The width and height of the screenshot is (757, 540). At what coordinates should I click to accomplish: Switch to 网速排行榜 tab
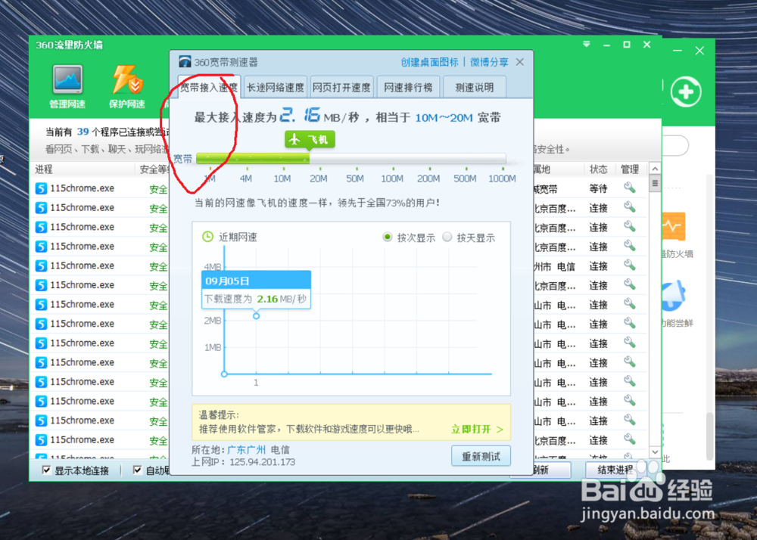(408, 87)
